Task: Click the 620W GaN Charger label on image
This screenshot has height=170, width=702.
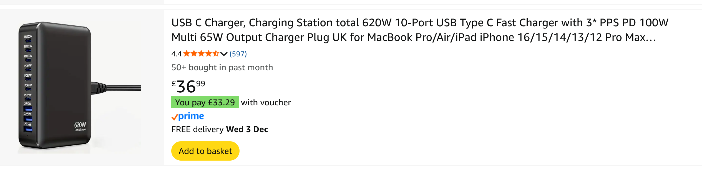Action: (x=80, y=126)
